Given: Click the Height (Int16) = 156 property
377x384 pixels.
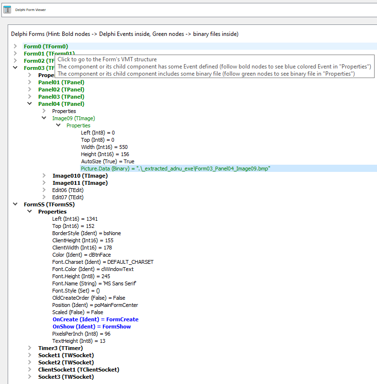Looking at the screenshot, I should 105,154.
